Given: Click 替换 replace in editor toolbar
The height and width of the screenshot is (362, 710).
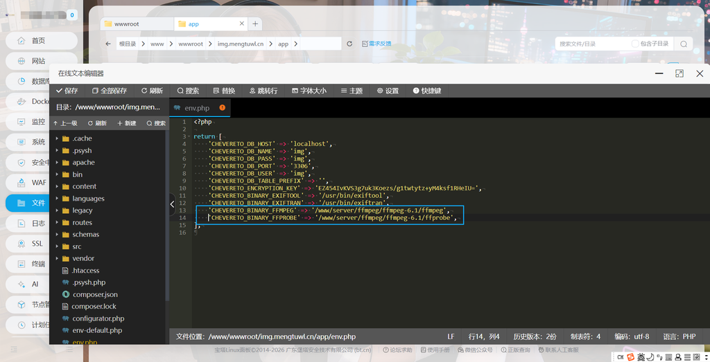Looking at the screenshot, I should coord(224,91).
